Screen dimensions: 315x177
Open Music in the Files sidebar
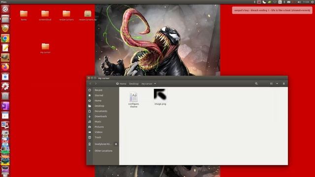[103, 121]
